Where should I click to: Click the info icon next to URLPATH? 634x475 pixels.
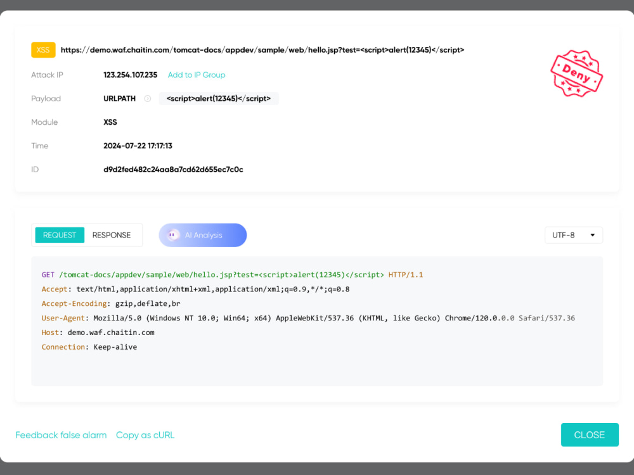click(148, 99)
